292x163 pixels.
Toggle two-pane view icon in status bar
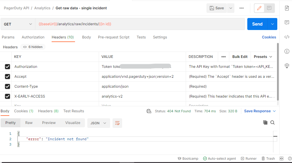point(281,158)
